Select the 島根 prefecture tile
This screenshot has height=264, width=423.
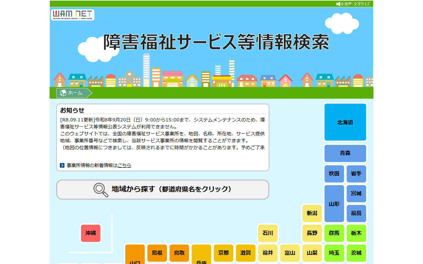pos(157,253)
